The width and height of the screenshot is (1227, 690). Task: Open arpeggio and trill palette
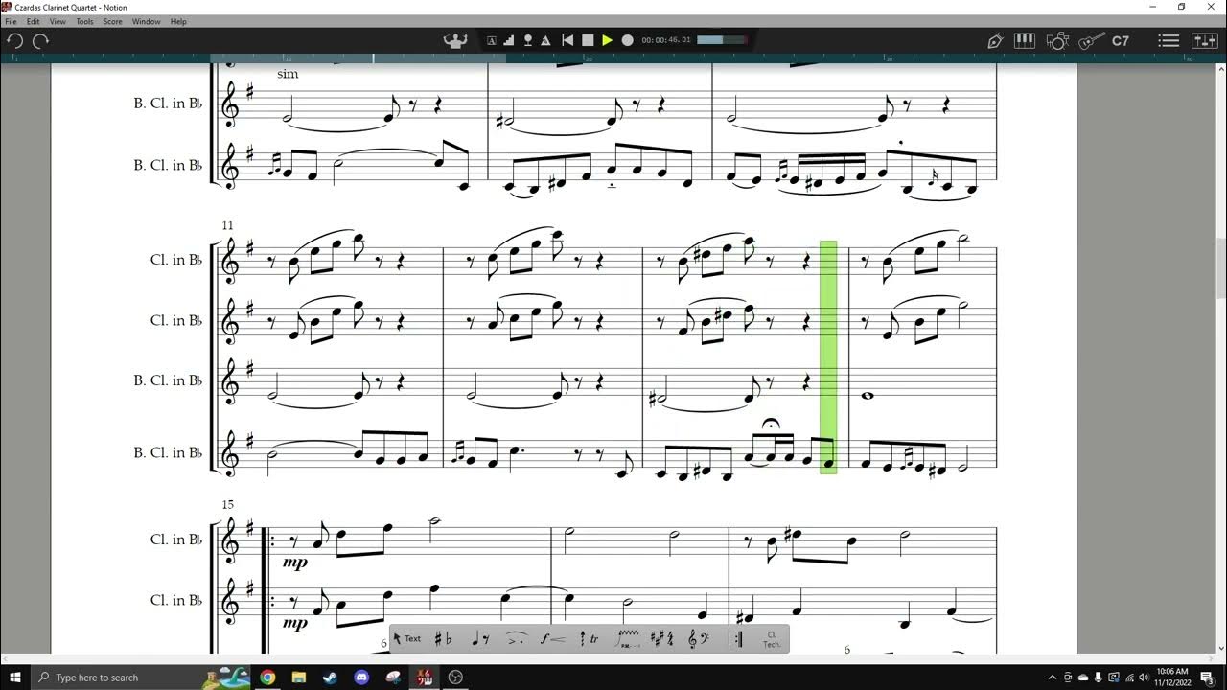tap(590, 638)
